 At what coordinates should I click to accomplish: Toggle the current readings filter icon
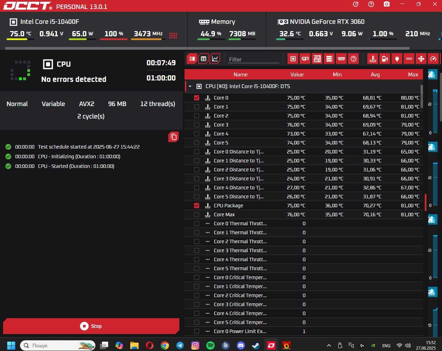point(409,59)
